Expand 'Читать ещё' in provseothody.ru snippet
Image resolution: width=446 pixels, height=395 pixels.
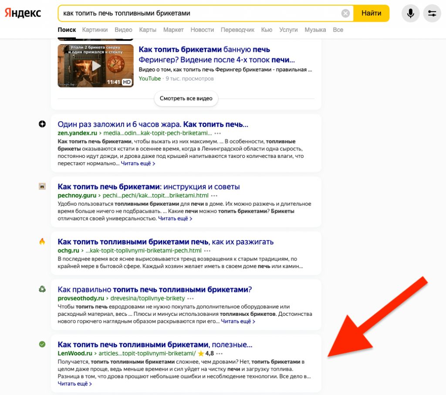click(x=238, y=321)
